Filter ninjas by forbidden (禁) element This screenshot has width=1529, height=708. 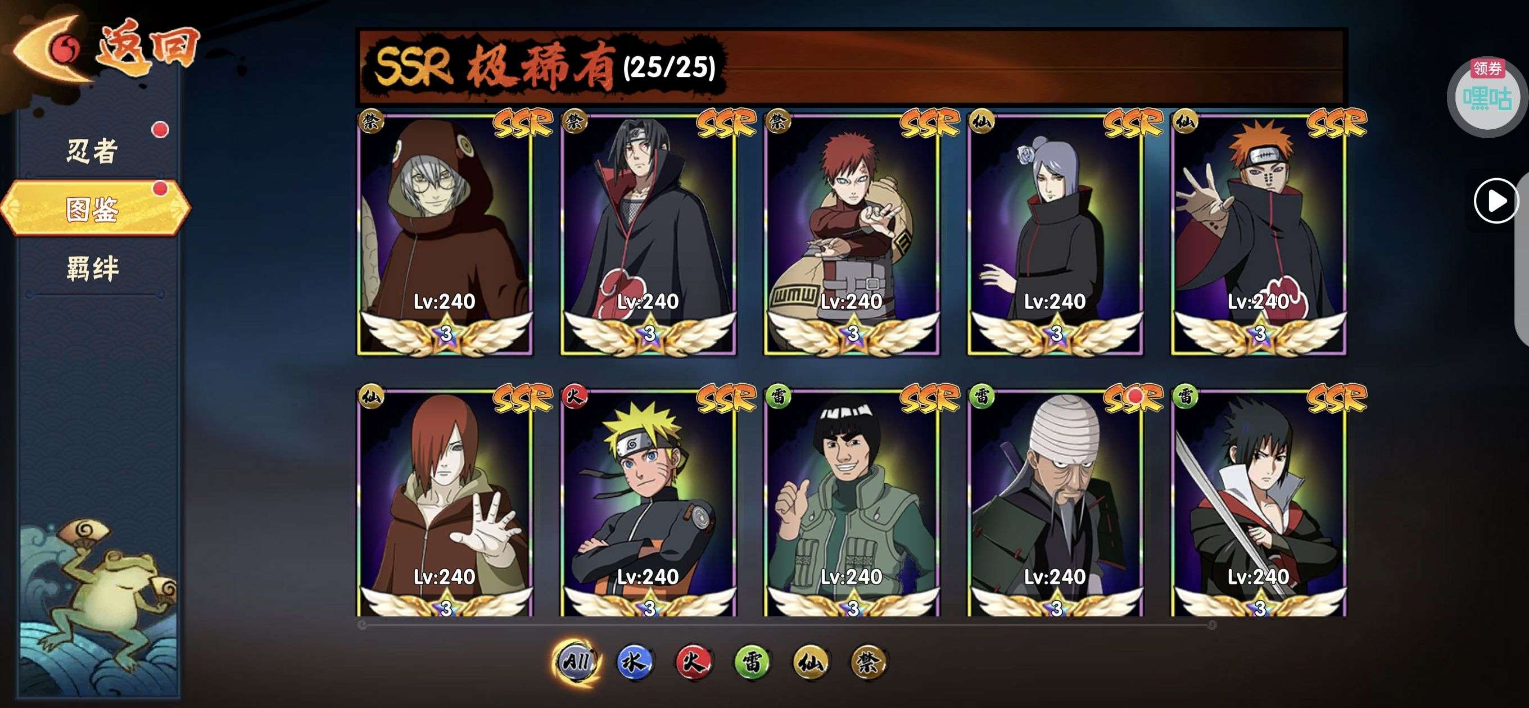click(869, 662)
